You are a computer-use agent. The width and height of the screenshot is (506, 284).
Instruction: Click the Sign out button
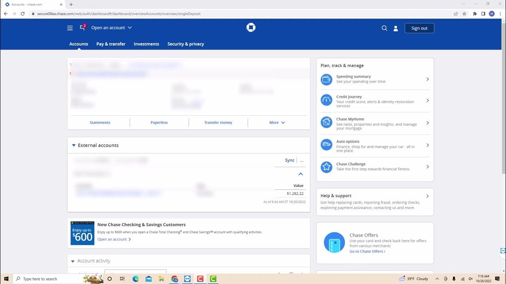419,28
